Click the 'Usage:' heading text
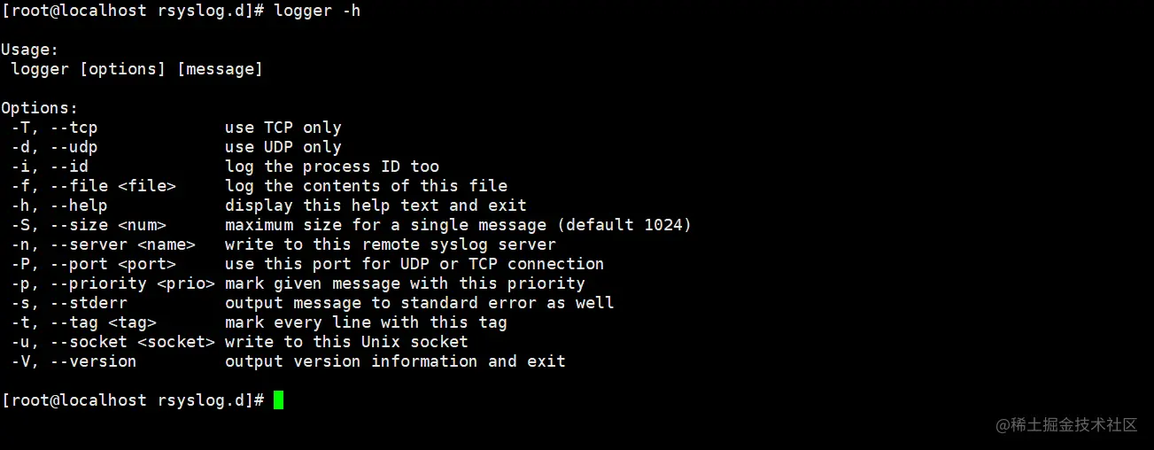The height and width of the screenshot is (450, 1154). click(30, 50)
